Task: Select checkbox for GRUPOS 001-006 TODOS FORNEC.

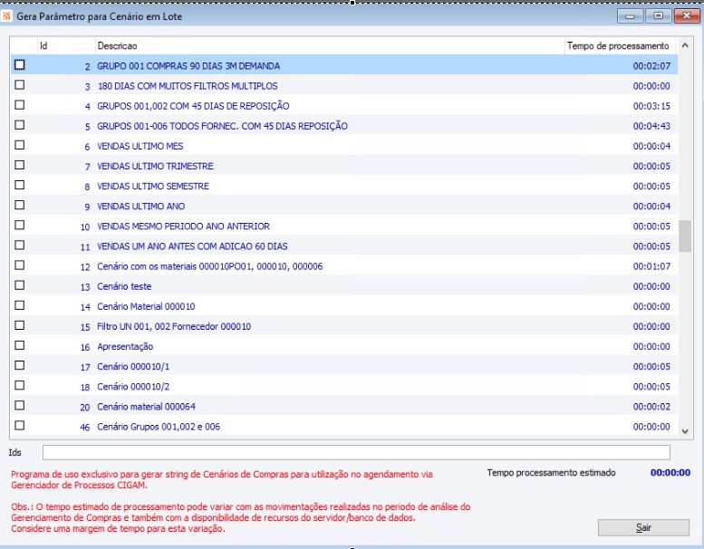Action: click(19, 125)
